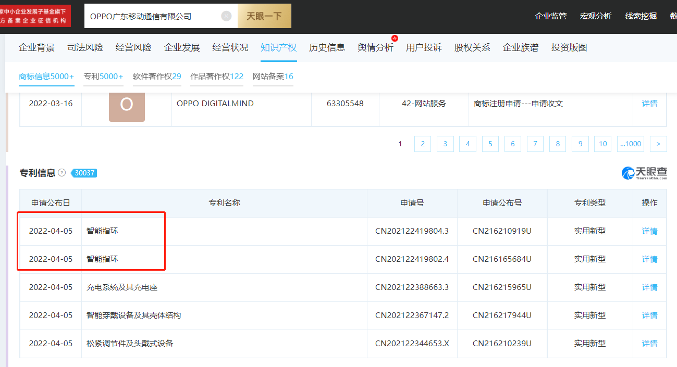Select the 作品著作权 122 sub-tab
Screen dimensions: 677x367
coord(217,77)
